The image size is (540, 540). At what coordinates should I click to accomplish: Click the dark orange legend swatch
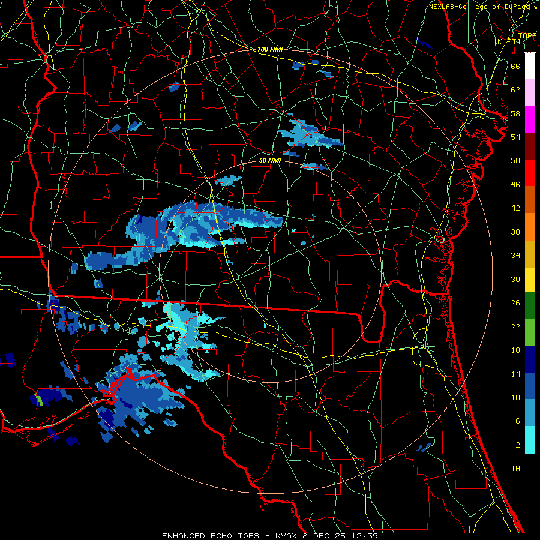coord(530,199)
